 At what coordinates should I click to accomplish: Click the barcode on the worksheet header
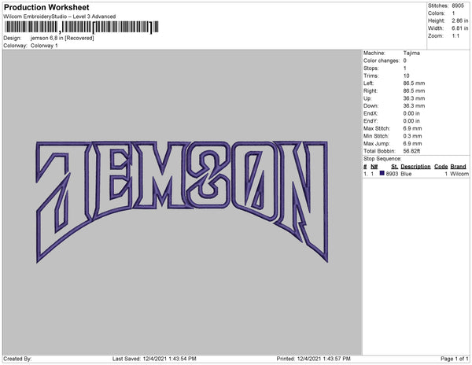81,27
